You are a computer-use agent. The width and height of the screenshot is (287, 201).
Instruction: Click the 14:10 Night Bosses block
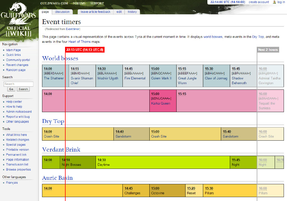78,162
